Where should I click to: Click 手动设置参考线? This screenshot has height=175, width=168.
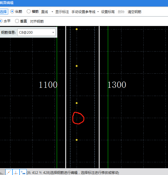point(83,12)
